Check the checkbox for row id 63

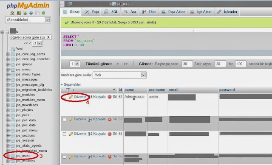tap(65, 120)
